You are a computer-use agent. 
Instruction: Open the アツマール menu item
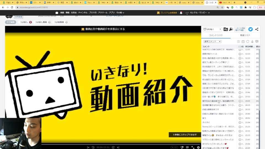pos(103,13)
